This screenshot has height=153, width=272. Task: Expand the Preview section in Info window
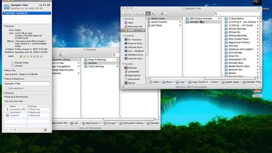pyautogui.click(x=4, y=93)
